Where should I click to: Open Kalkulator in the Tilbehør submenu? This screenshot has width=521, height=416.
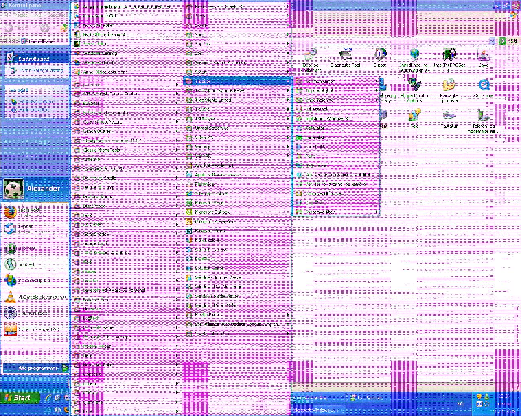(x=336, y=128)
